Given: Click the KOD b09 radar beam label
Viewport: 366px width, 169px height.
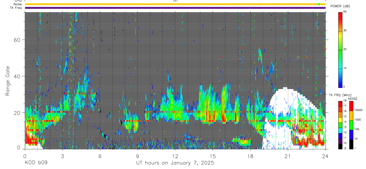Looking at the screenshot, I should (x=36, y=163).
